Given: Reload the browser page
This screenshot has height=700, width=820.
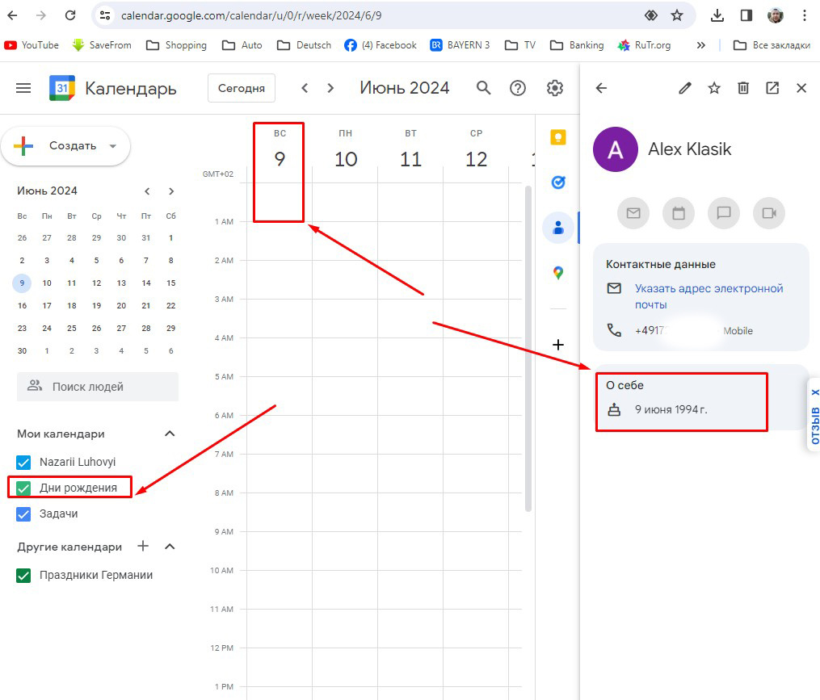Looking at the screenshot, I should [x=70, y=15].
